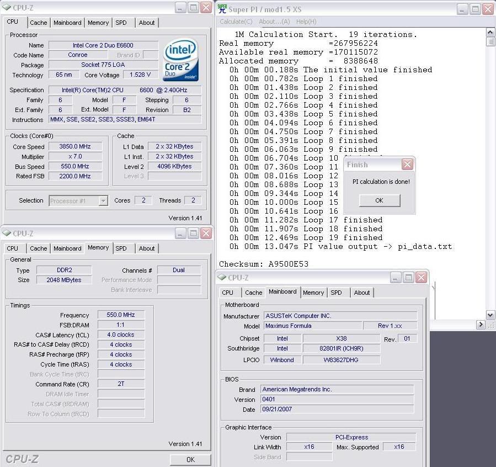Click the OK button in the CPU-Z Memory window
The width and height of the screenshot is (496, 467).
click(x=190, y=459)
